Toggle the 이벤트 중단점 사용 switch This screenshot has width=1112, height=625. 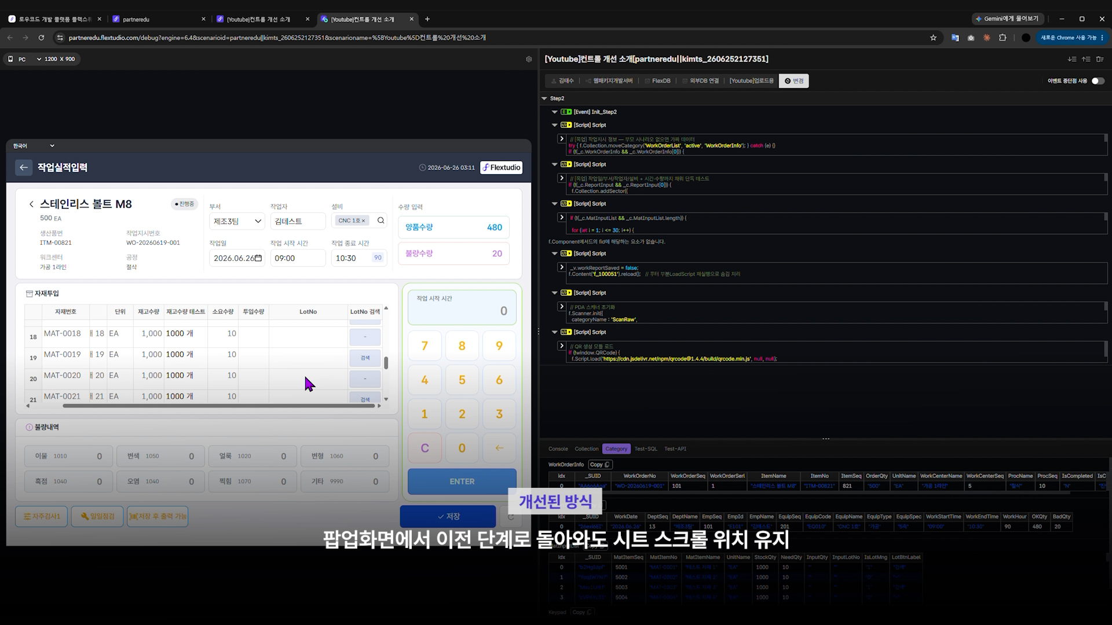click(1098, 81)
